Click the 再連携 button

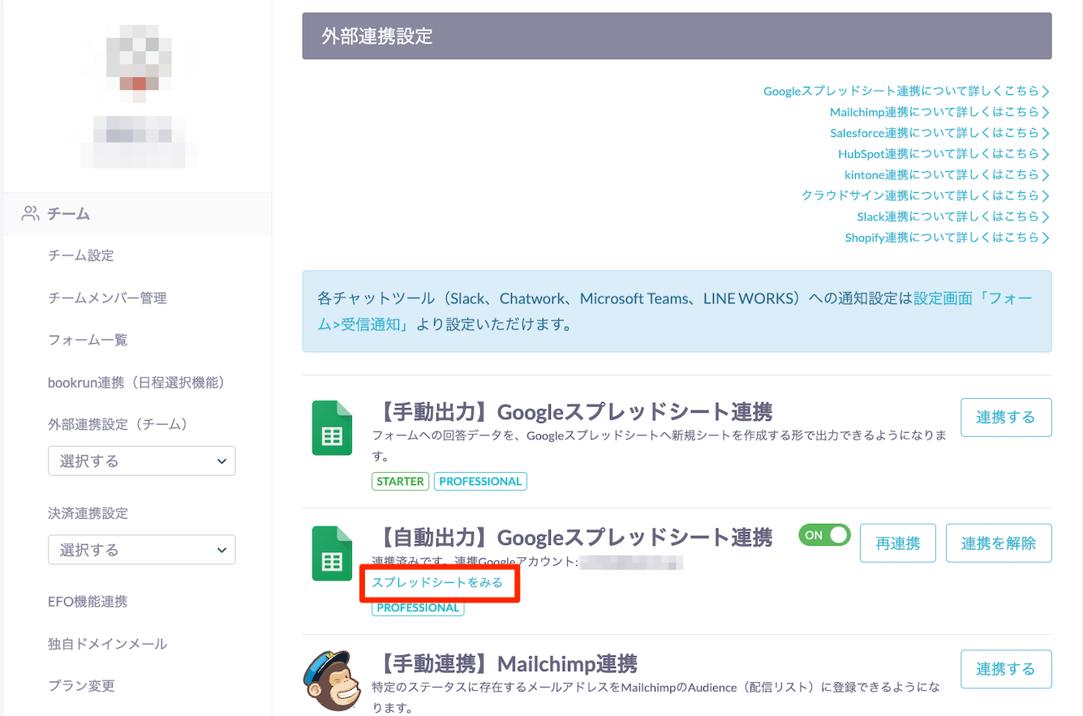tap(897, 543)
